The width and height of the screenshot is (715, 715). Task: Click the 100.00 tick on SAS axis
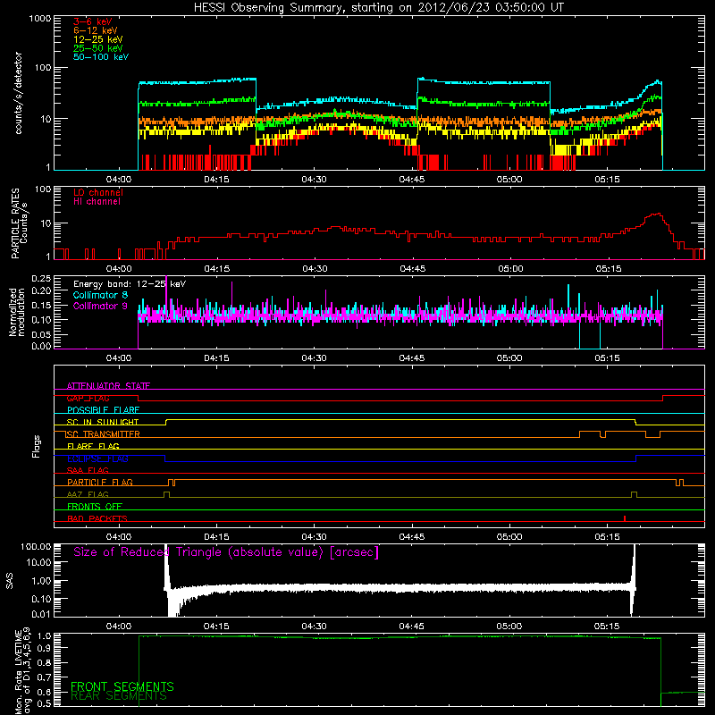tap(36, 546)
